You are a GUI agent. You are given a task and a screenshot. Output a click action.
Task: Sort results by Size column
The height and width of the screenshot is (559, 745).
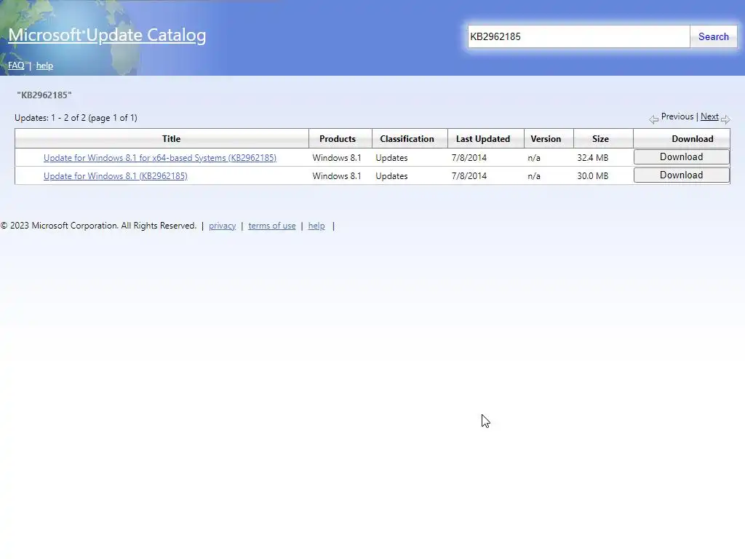(600, 139)
